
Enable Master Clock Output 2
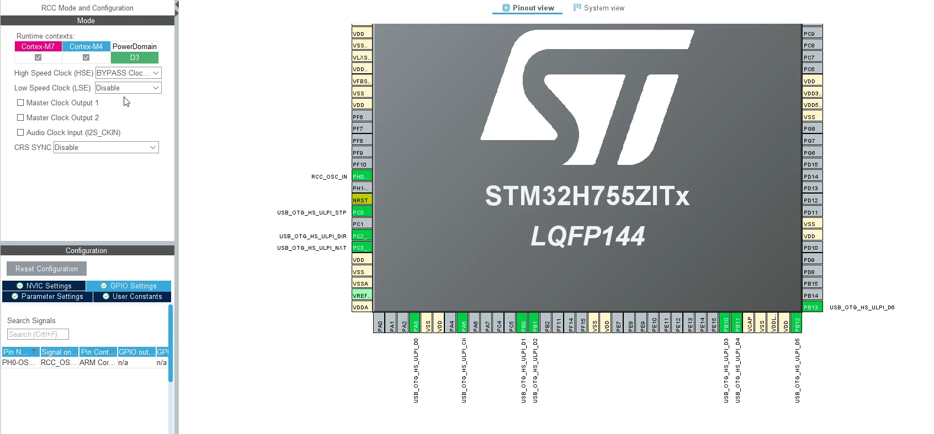point(20,117)
